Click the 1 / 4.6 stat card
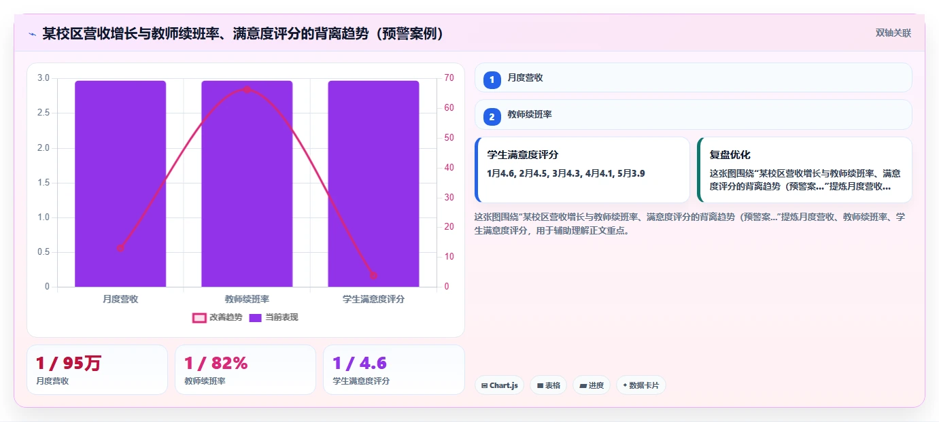This screenshot has width=939, height=422. [x=394, y=370]
